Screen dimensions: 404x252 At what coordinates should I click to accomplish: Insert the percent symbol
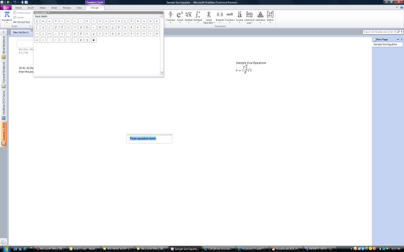[x=87, y=27]
